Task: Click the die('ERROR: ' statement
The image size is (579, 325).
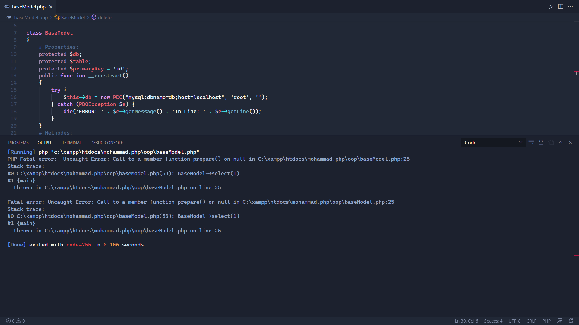Action: coord(162,111)
